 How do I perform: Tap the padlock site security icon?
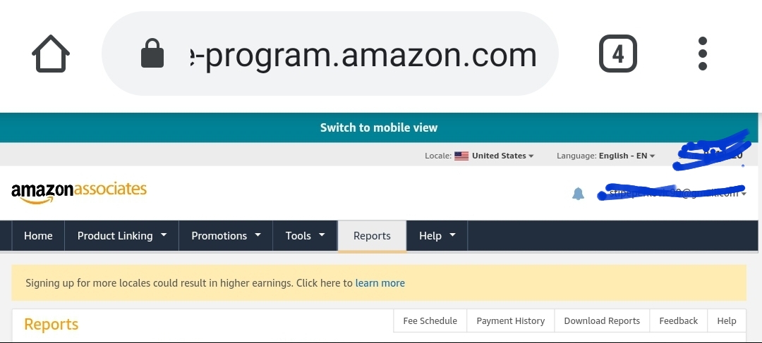point(152,54)
